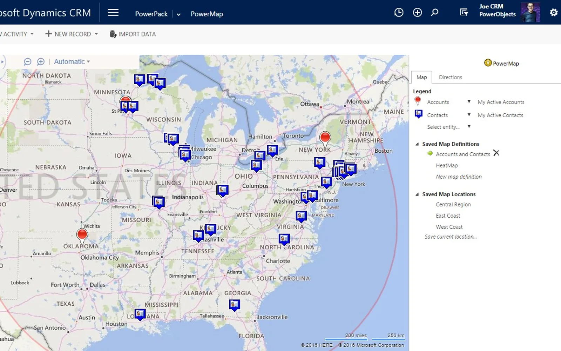The height and width of the screenshot is (351, 561).
Task: Click the New Record plus icon
Action: click(x=48, y=34)
